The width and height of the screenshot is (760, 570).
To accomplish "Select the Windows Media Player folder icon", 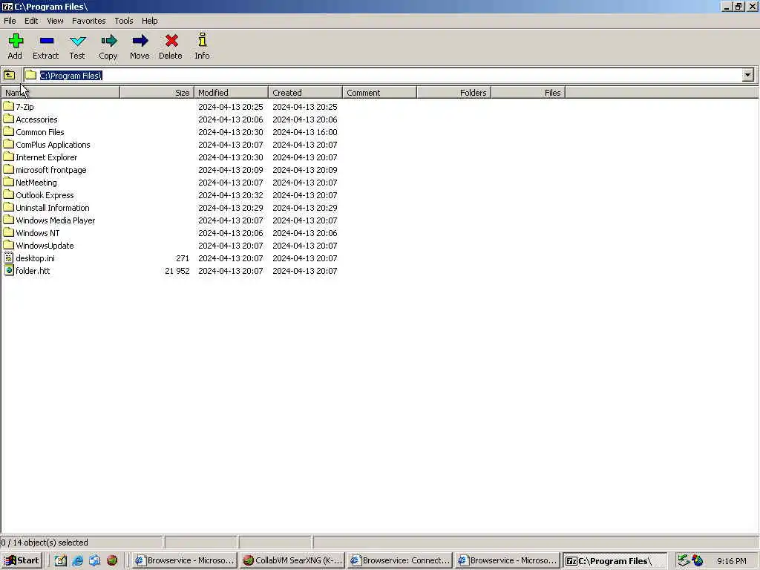I will click(x=8, y=220).
